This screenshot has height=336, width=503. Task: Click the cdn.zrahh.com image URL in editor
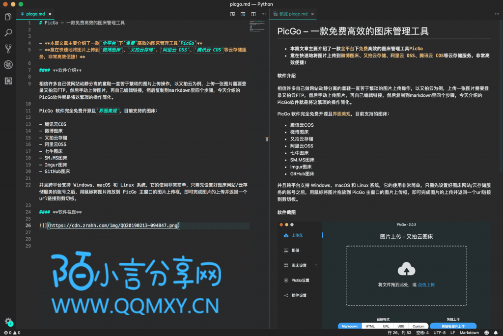tap(113, 225)
